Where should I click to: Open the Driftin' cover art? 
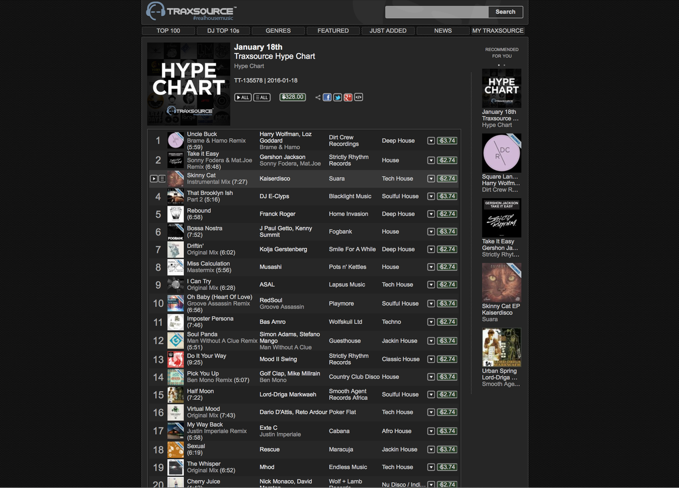click(x=175, y=249)
